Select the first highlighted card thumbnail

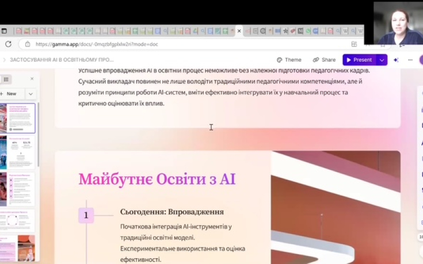coord(17,118)
